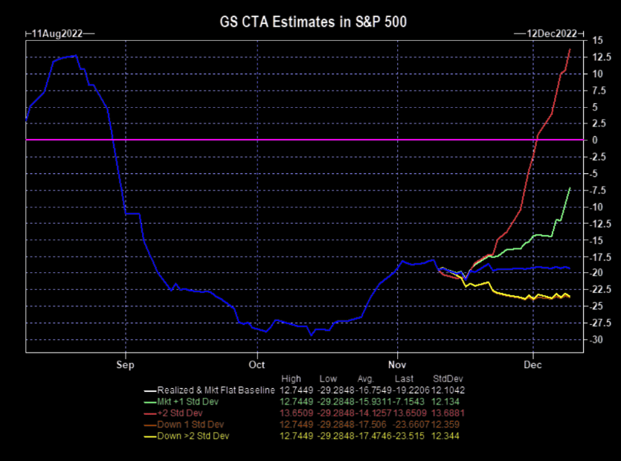Click the High column header
Image resolution: width=621 pixels, height=461 pixels.
(291, 378)
